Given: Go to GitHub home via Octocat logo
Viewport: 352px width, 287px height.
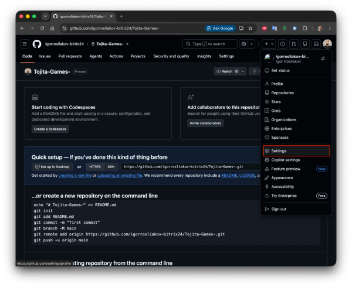Looking at the screenshot, I should (37, 44).
